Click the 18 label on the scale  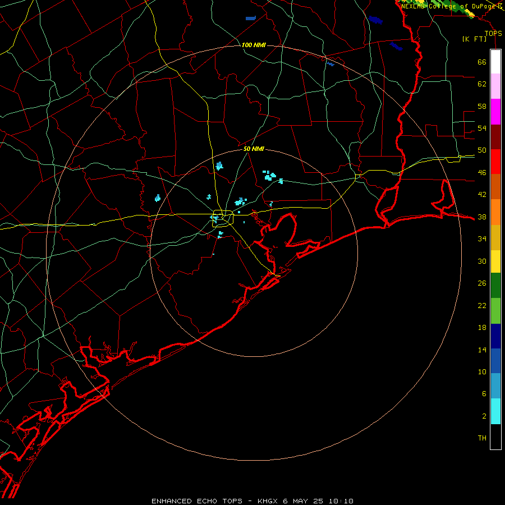click(482, 328)
